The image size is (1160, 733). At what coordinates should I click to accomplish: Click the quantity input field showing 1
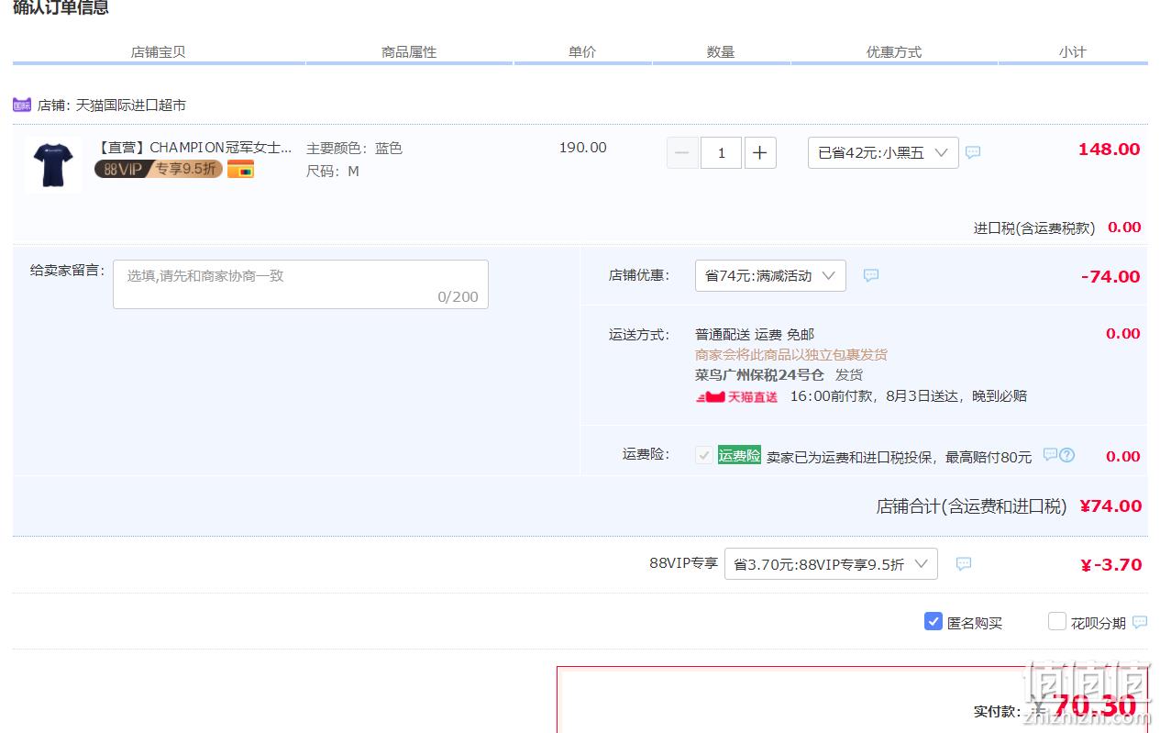[721, 153]
